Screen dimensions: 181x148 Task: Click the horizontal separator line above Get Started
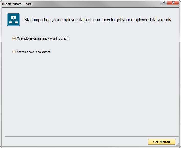tap(92, 136)
